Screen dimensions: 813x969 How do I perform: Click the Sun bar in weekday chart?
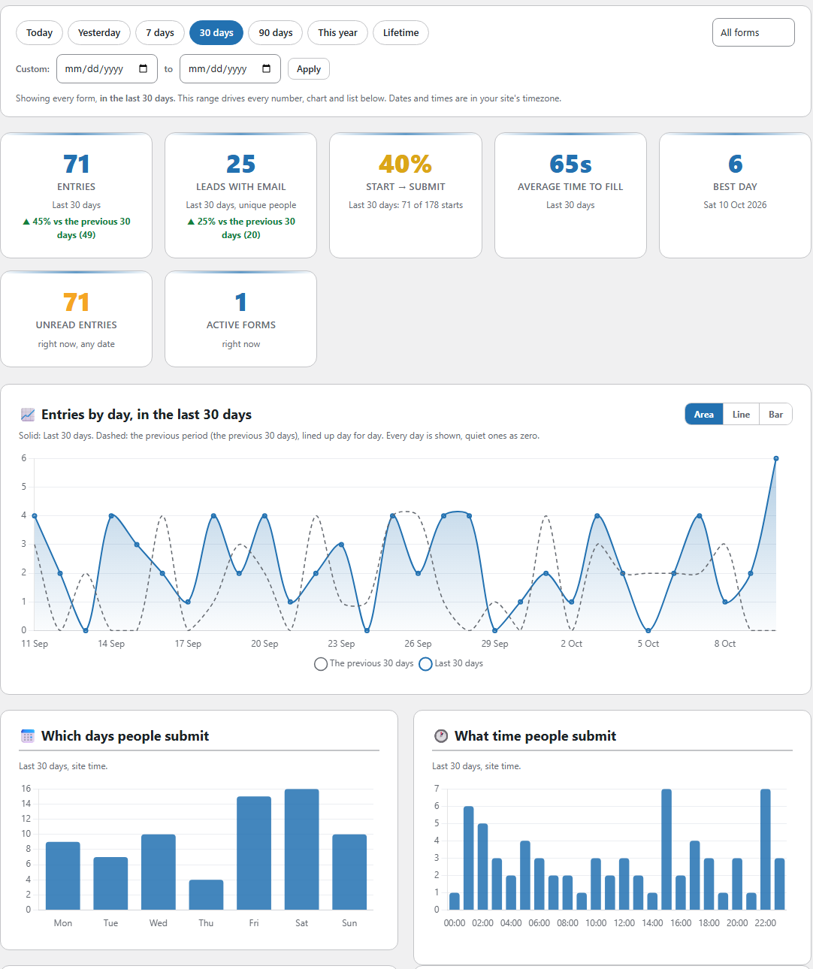coord(349,872)
